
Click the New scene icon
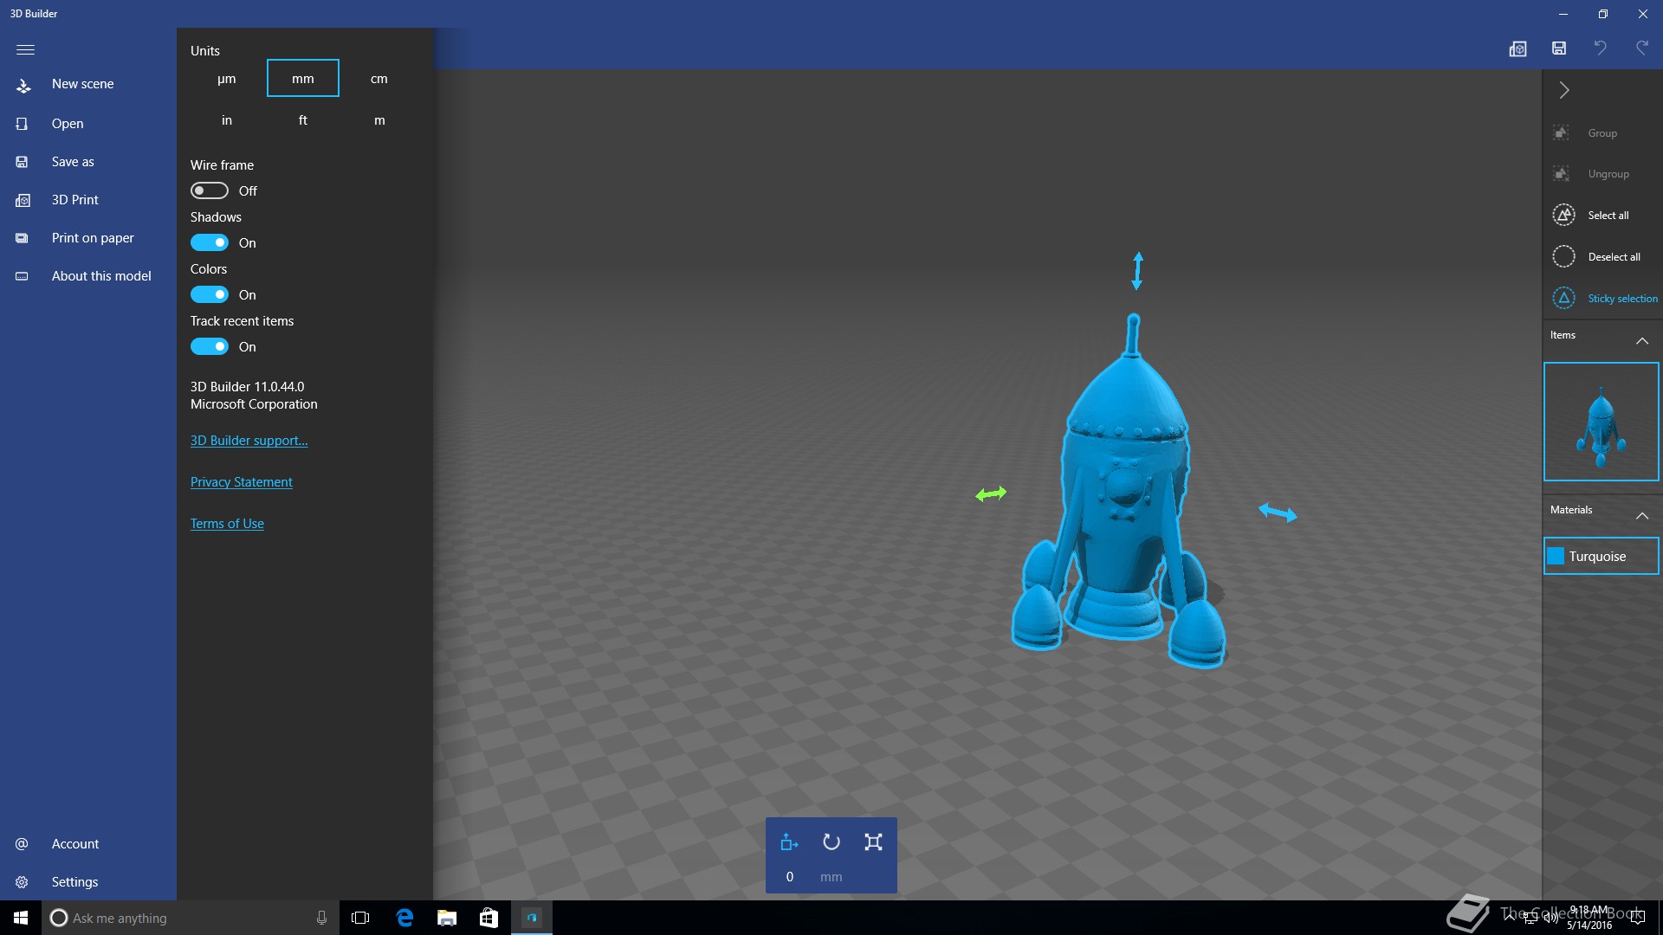point(23,85)
